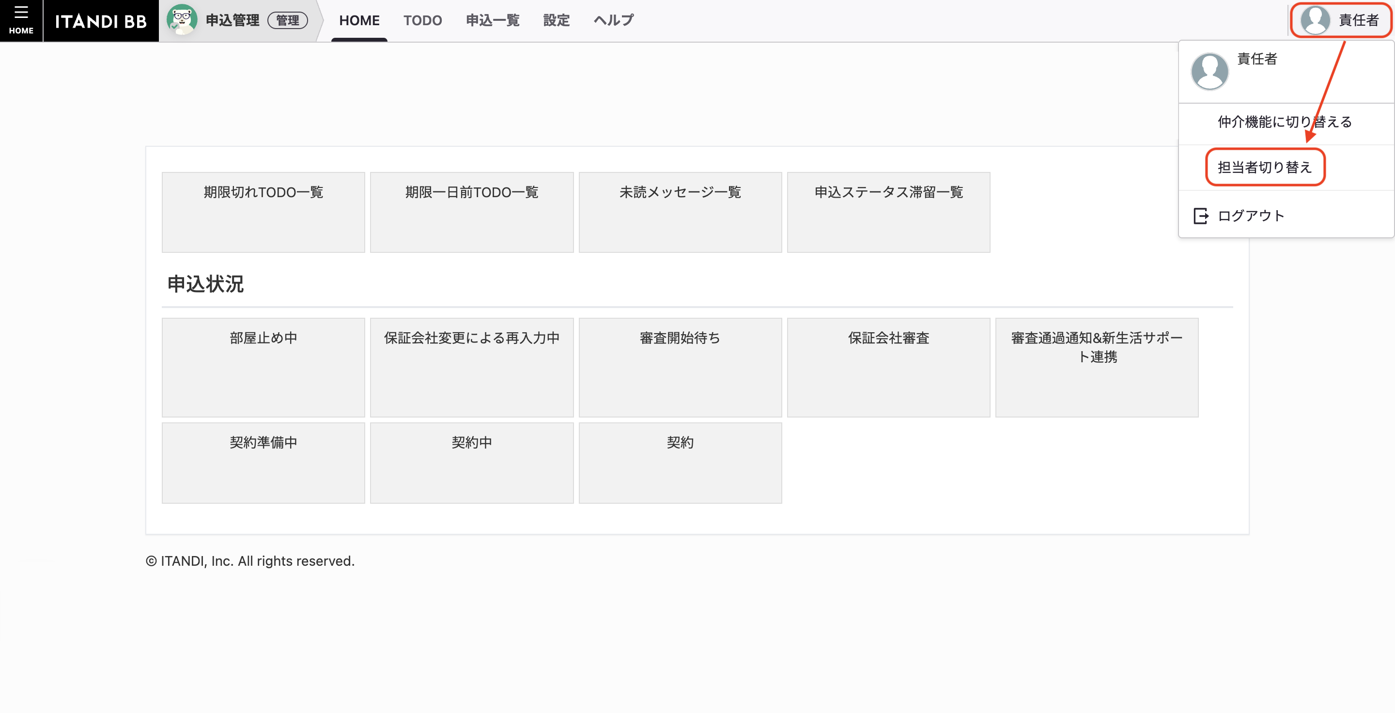Open the 期限切れTODO一覧 card
1395x713 pixels.
click(x=263, y=212)
